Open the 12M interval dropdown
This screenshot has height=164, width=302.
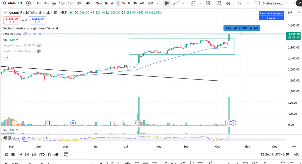[157, 4]
